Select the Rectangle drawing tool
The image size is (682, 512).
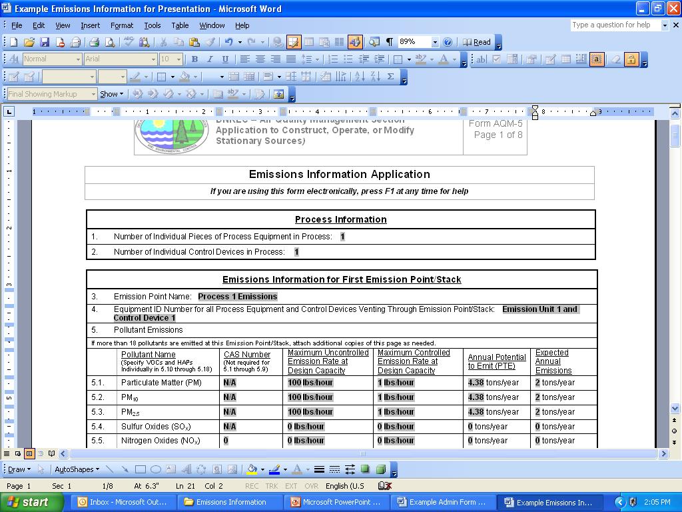pyautogui.click(x=140, y=469)
